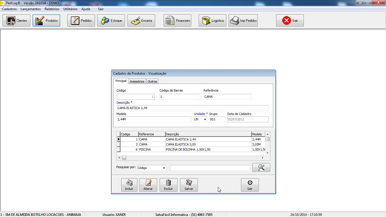Open the Relatórios menu

coord(52,9)
